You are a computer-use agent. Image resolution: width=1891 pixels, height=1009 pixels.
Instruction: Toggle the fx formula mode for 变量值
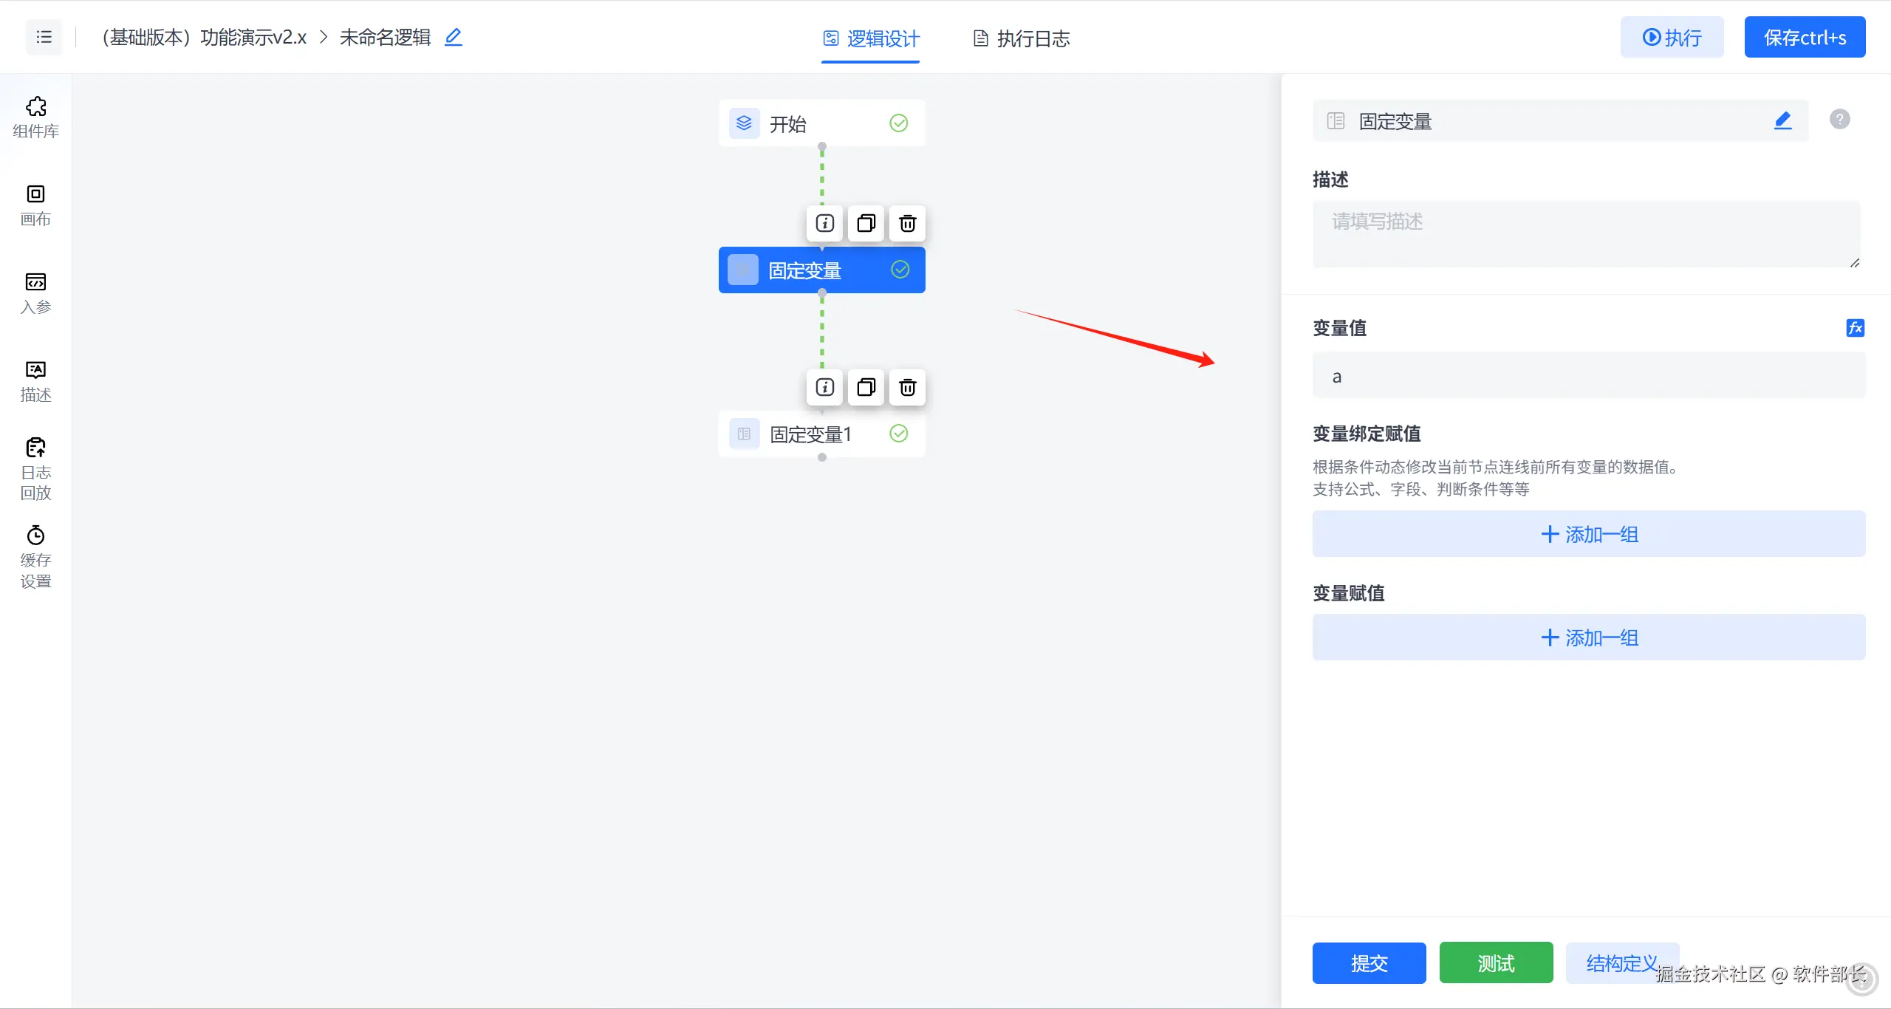pyautogui.click(x=1855, y=328)
